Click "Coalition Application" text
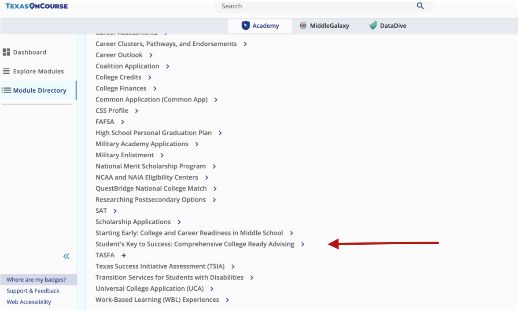Screen dimensions: 520x311 (x=127, y=66)
